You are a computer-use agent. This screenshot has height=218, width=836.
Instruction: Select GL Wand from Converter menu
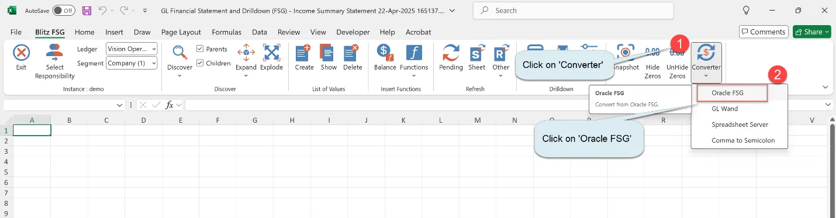[724, 109]
